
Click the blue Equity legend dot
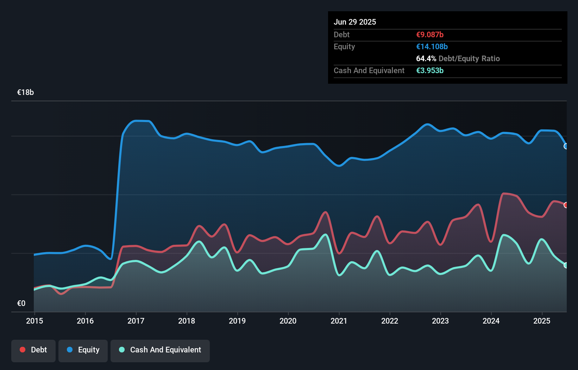(x=70, y=350)
